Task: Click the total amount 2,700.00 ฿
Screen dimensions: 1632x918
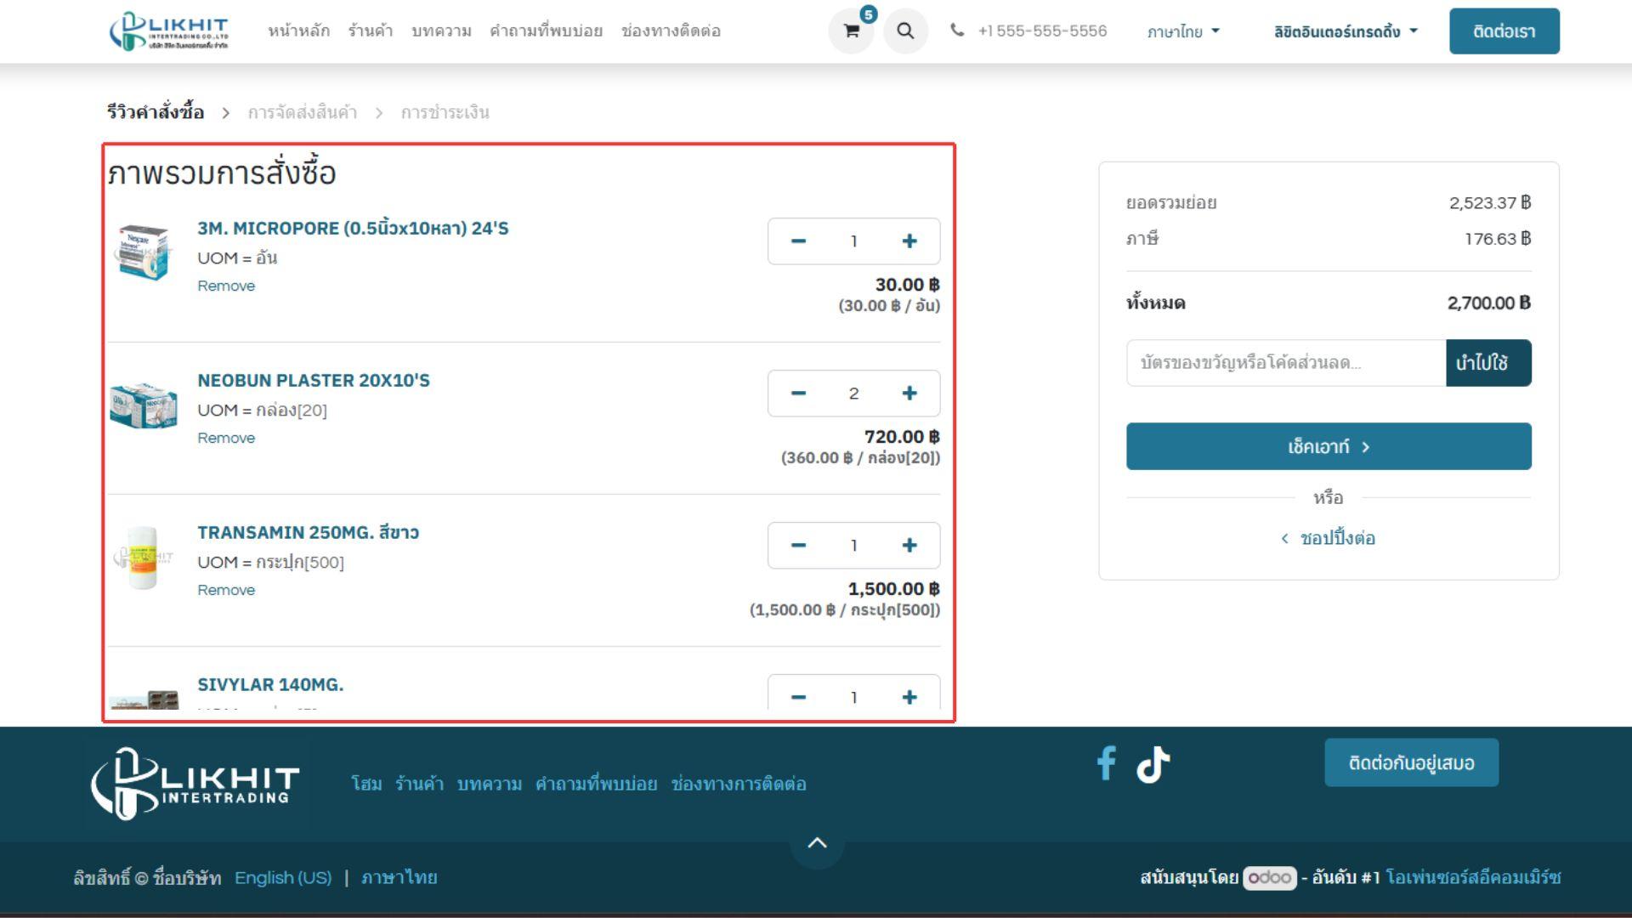Action: (1488, 303)
